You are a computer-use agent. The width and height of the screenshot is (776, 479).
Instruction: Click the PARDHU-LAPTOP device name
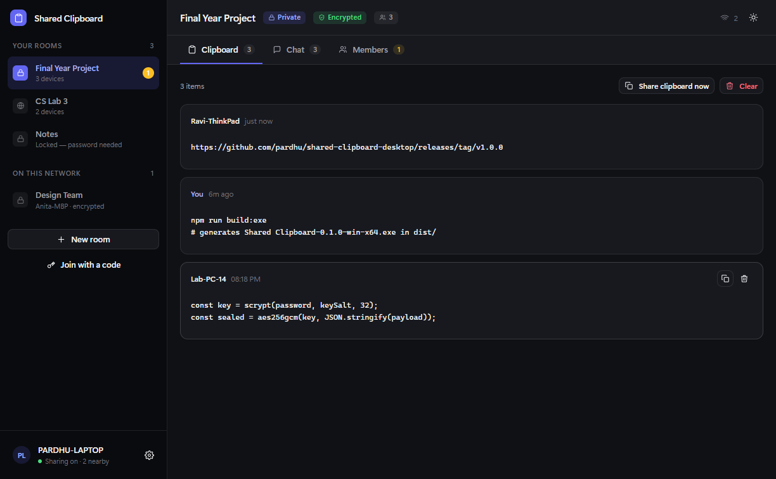70,450
